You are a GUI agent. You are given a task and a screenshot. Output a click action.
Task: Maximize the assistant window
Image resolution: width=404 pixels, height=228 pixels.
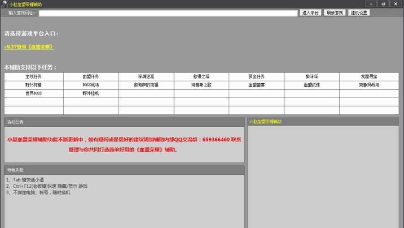383,4
